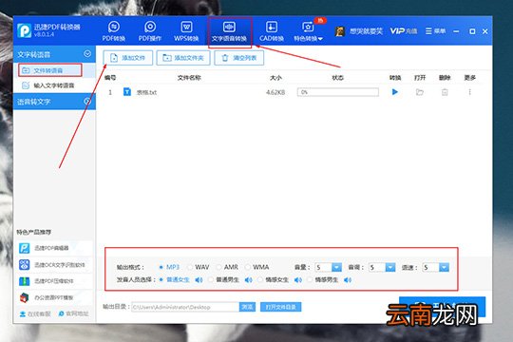Click the 浏览 browse button

pyautogui.click(x=247, y=307)
